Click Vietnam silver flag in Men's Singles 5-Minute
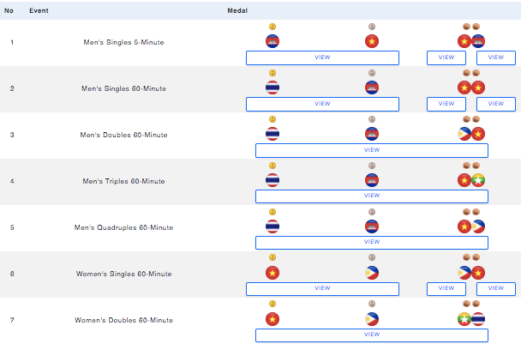 [x=372, y=41]
